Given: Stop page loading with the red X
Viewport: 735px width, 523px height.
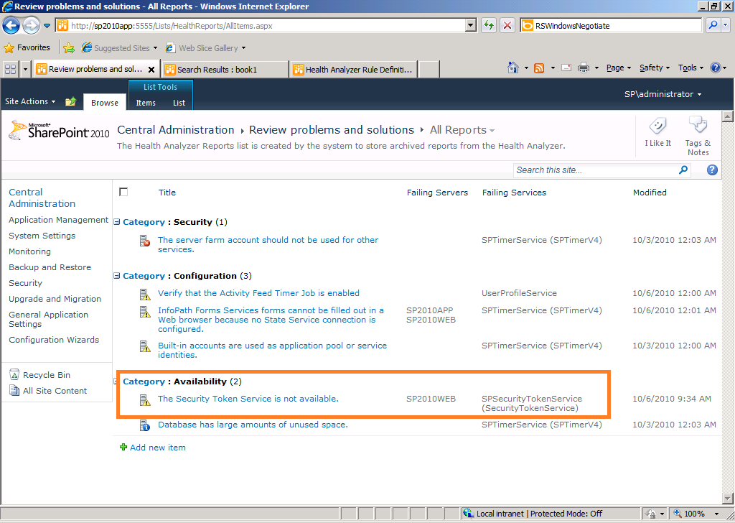Looking at the screenshot, I should click(x=507, y=25).
